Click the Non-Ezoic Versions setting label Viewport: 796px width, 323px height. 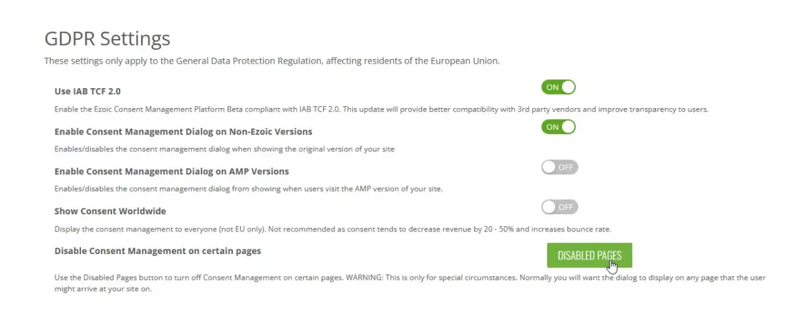183,131
